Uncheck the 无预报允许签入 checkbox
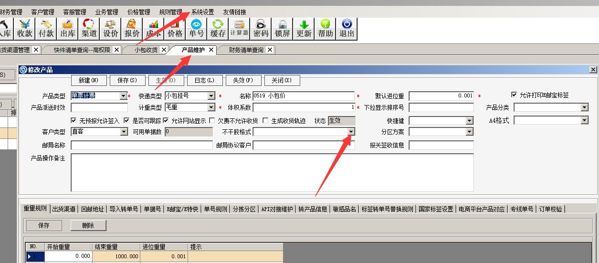Image resolution: width=599 pixels, height=263 pixels. click(x=74, y=121)
